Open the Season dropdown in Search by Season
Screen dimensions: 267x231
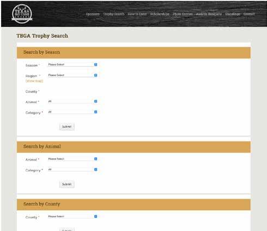[x=72, y=64]
